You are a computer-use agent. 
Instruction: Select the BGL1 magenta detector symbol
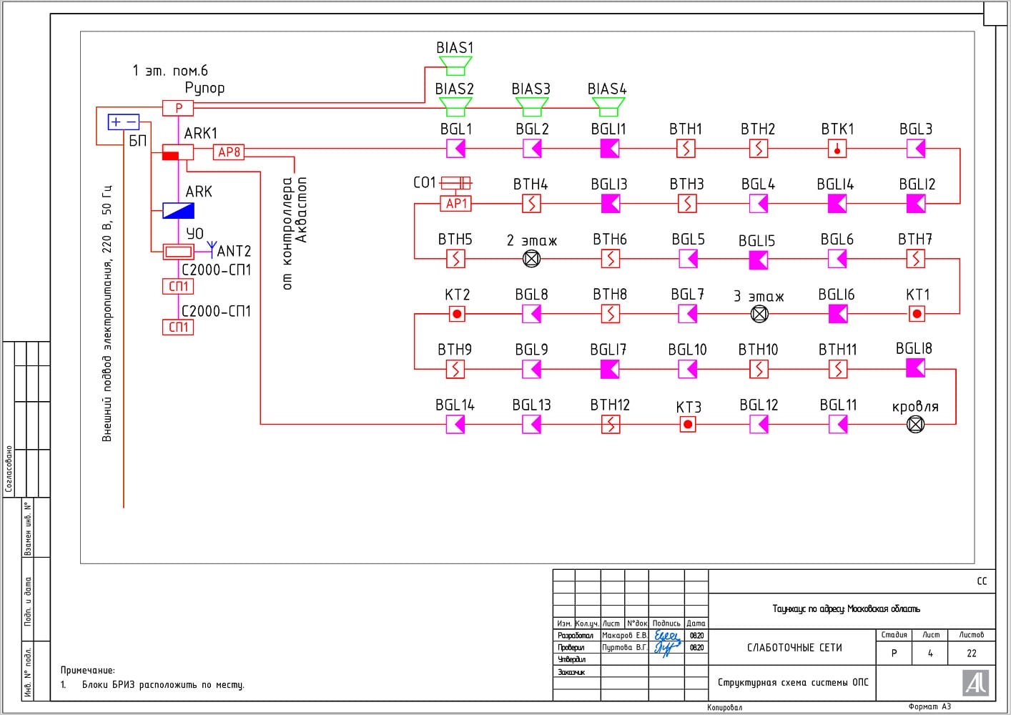[x=456, y=149]
